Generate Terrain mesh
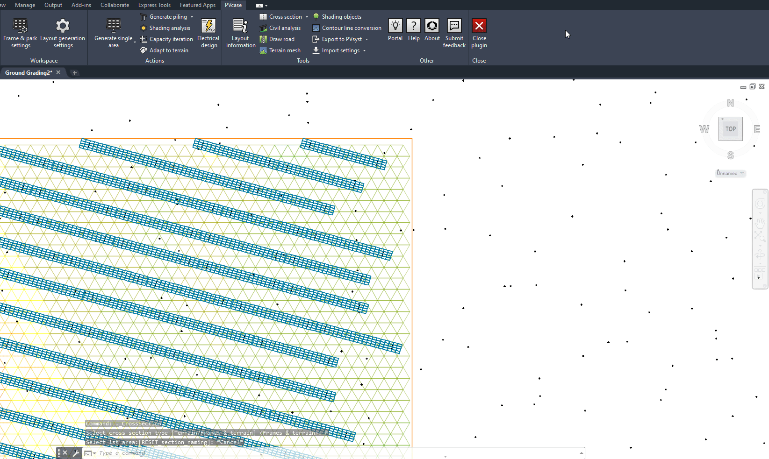Viewport: 769px width, 459px height. coord(280,50)
